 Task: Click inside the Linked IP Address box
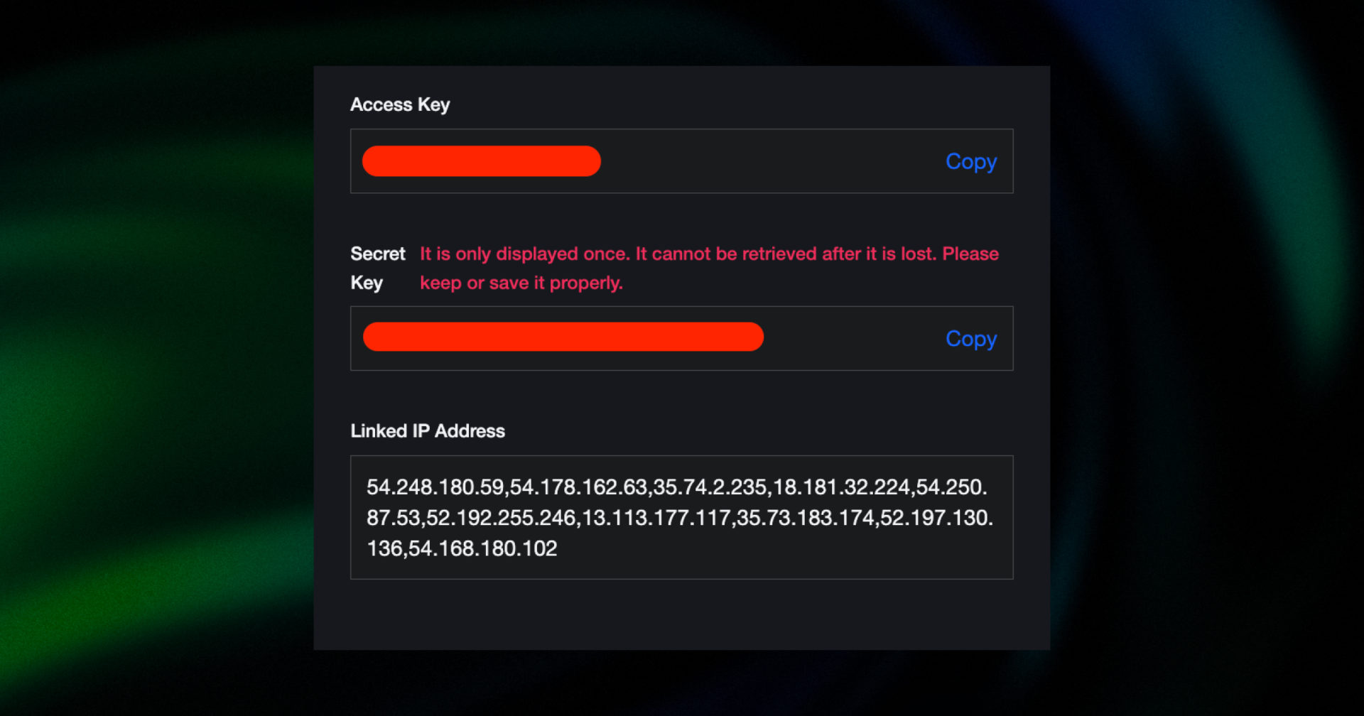(x=682, y=517)
